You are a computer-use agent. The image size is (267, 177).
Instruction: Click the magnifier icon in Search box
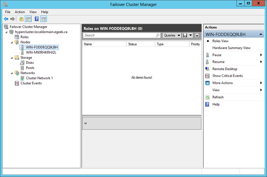coord(158,35)
